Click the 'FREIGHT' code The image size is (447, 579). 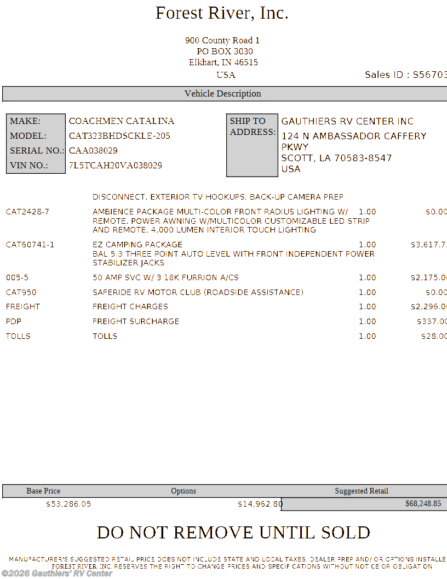pyautogui.click(x=23, y=306)
